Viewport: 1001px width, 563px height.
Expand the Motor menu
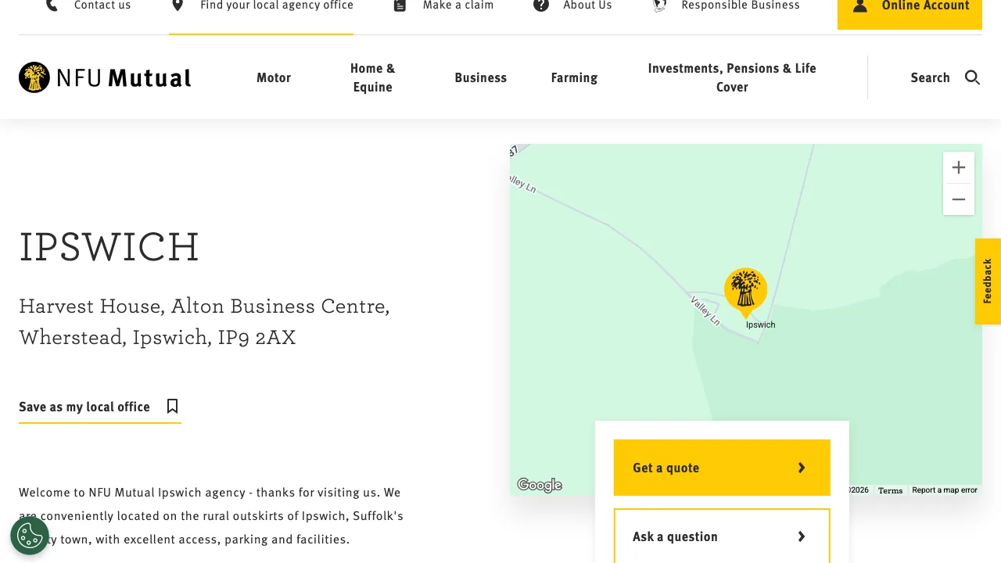(274, 77)
